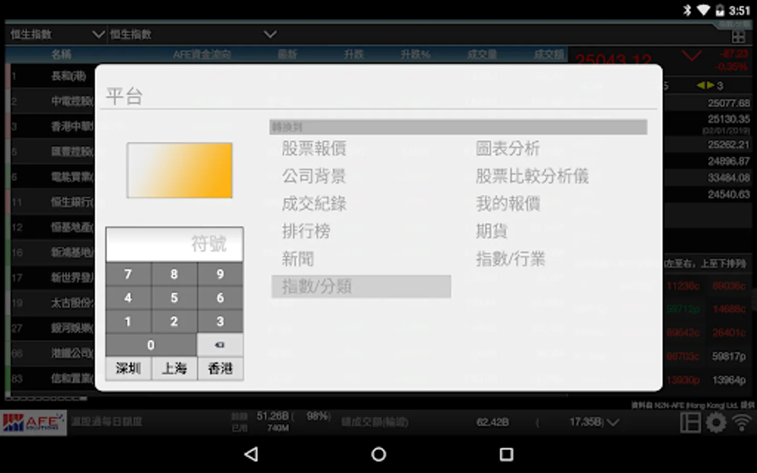Tap 59817p value on right
The image size is (757, 473).
(x=729, y=356)
